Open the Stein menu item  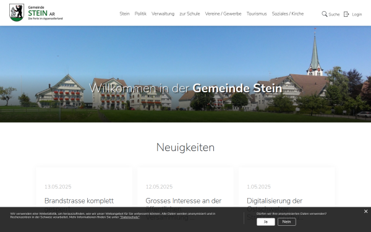click(124, 14)
